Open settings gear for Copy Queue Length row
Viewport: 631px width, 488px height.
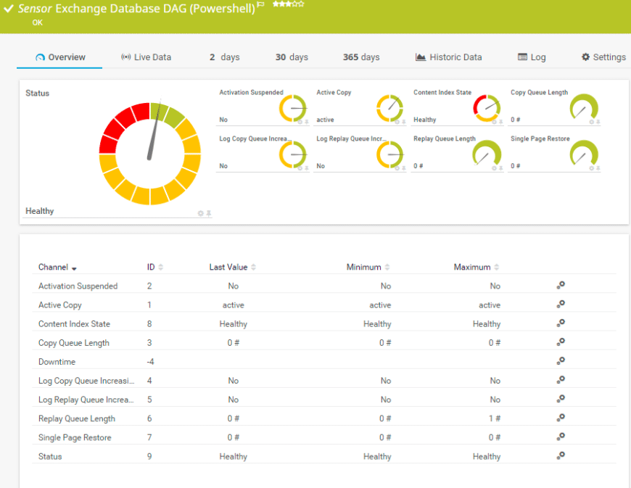point(561,342)
